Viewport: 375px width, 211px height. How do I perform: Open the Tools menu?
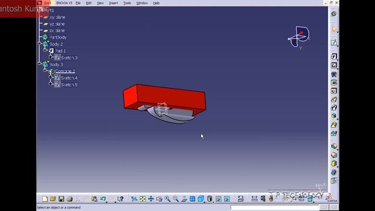point(127,3)
